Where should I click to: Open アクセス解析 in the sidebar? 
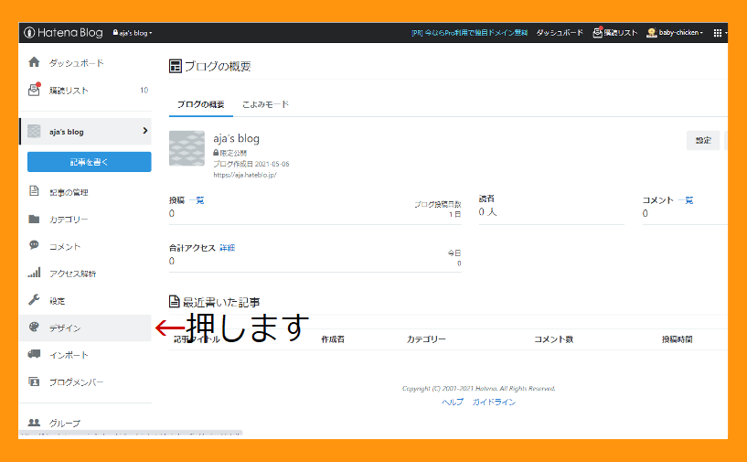(x=72, y=274)
